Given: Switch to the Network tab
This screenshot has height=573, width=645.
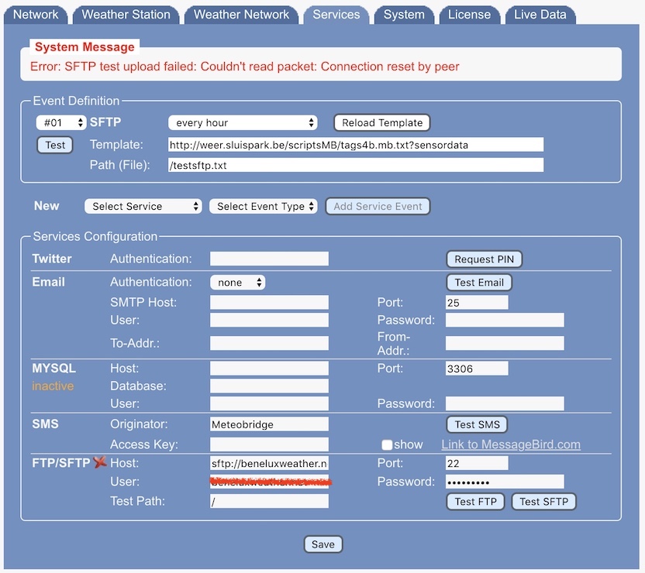Looking at the screenshot, I should (x=36, y=15).
